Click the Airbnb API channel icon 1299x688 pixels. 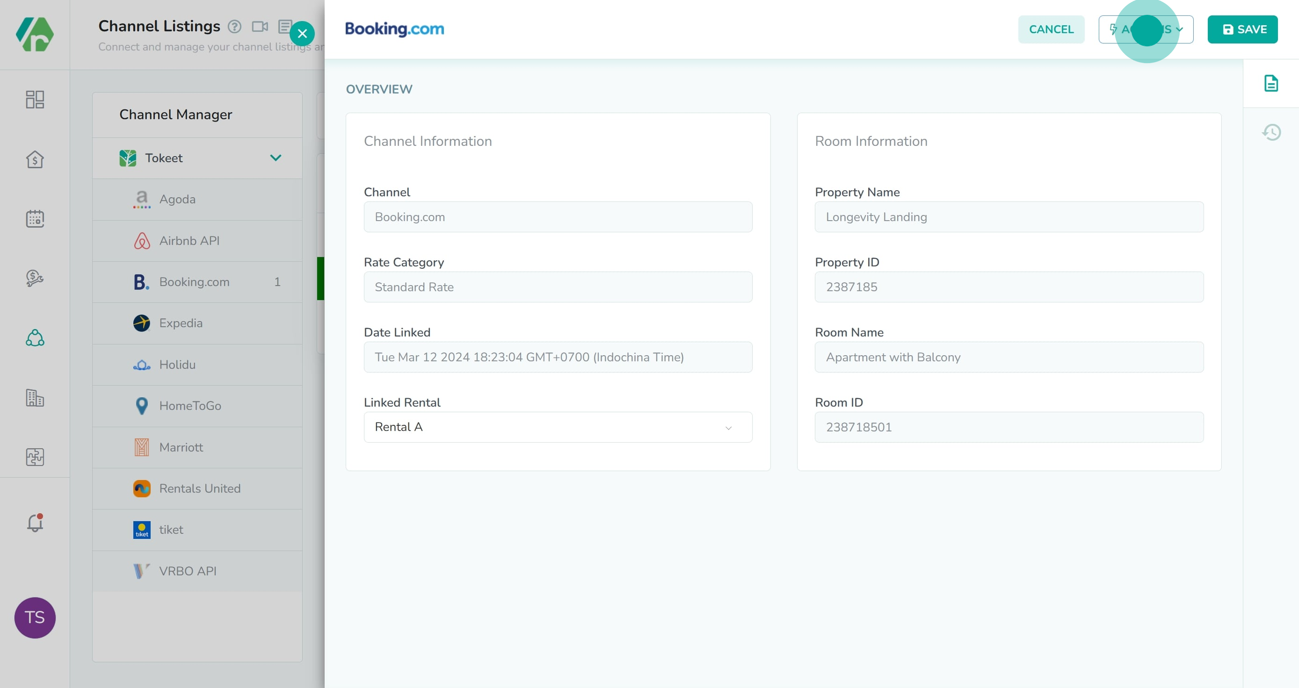point(142,241)
